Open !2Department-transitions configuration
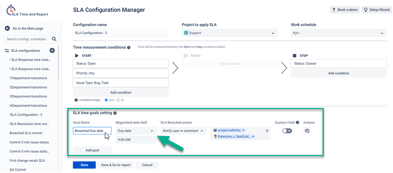Viewport: 393px width, 173px height. coord(28,87)
